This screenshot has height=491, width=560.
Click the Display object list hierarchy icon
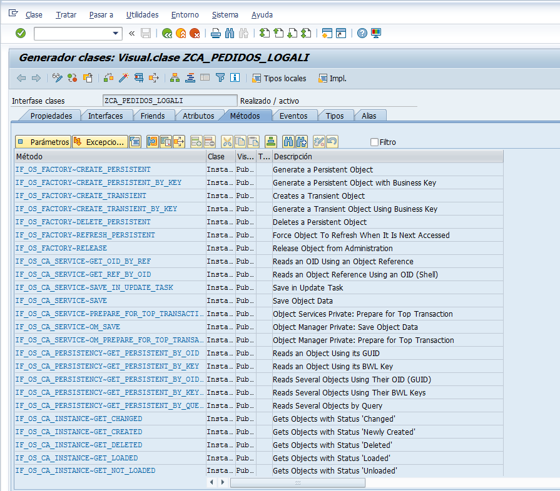[x=175, y=77]
